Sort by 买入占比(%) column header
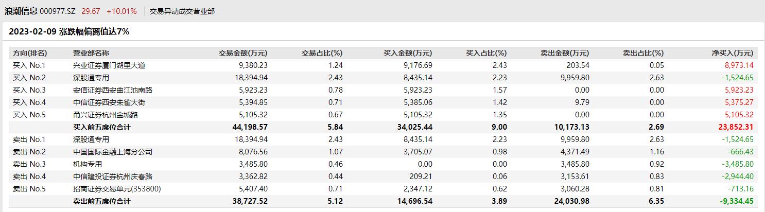This screenshot has height=212, width=765. (x=486, y=53)
